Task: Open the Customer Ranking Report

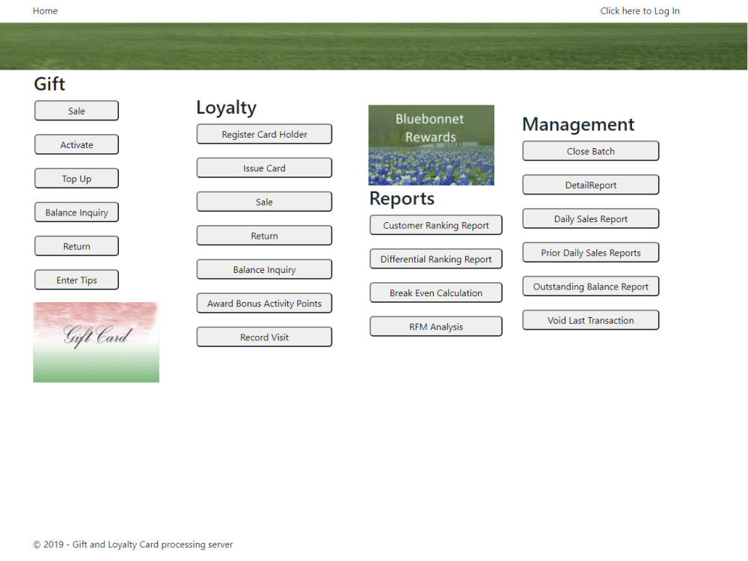Action: point(436,225)
